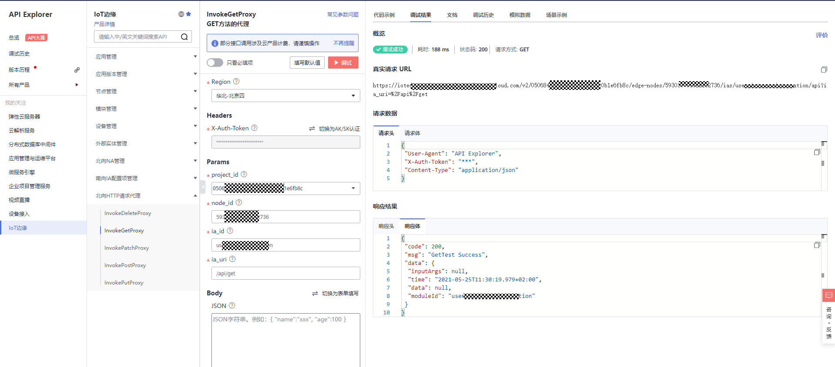The image size is (835, 367).
Task: Switch to 模拟数据 tab
Action: (x=520, y=15)
